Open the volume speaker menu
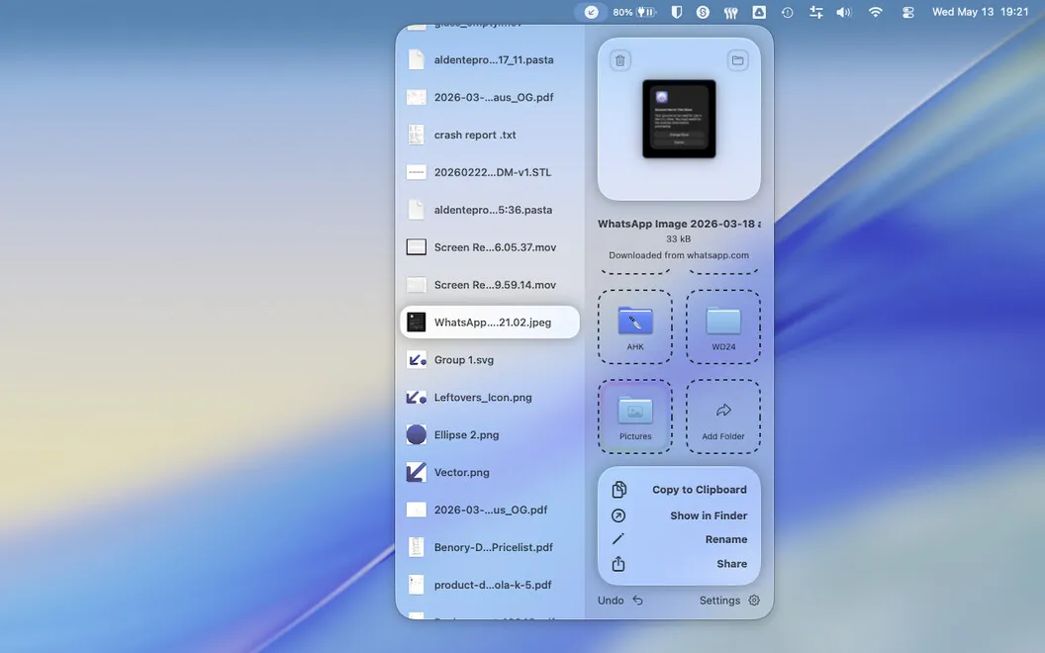Viewport: 1045px width, 653px height. [844, 12]
